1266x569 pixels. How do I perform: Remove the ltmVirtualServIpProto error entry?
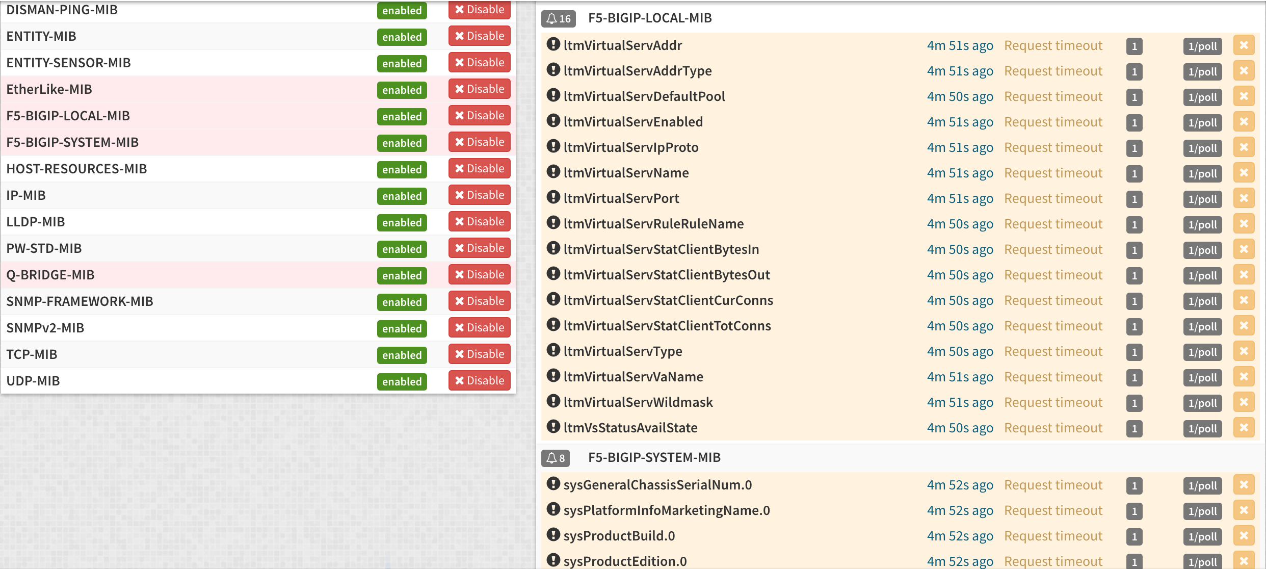(1244, 147)
